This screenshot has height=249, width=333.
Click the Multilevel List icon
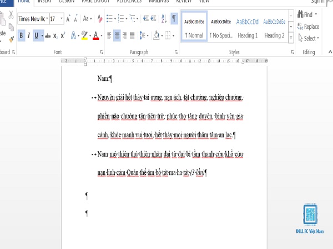point(132,18)
